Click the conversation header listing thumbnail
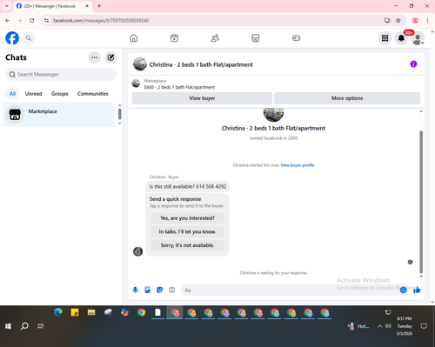 pyautogui.click(x=140, y=64)
